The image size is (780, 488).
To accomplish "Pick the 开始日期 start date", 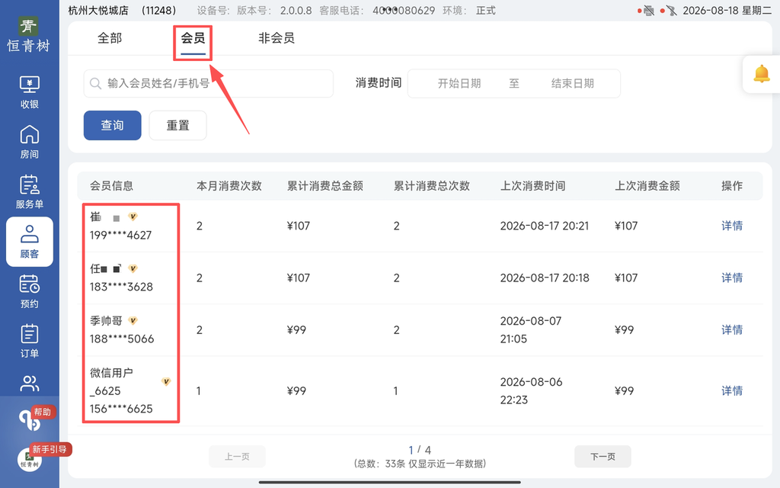I will pyautogui.click(x=459, y=83).
